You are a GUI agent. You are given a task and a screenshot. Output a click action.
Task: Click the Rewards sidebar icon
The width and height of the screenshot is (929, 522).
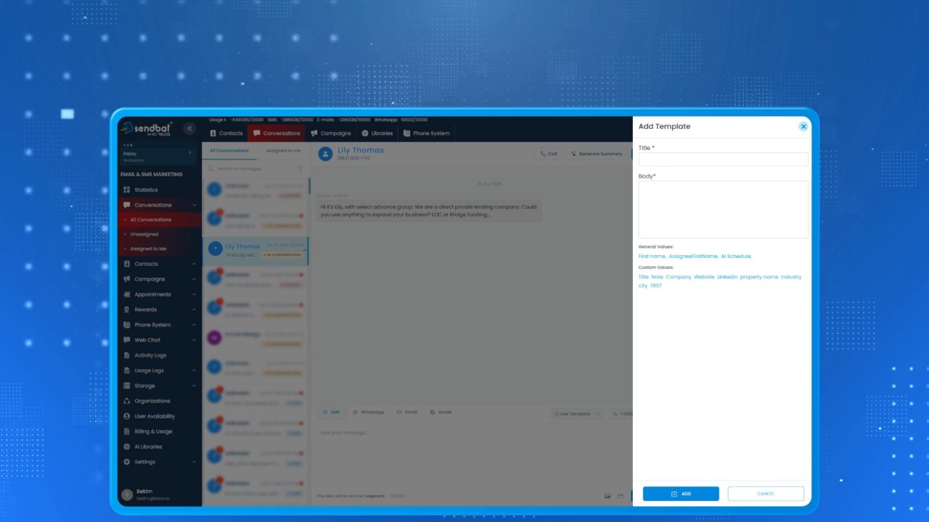pyautogui.click(x=127, y=310)
